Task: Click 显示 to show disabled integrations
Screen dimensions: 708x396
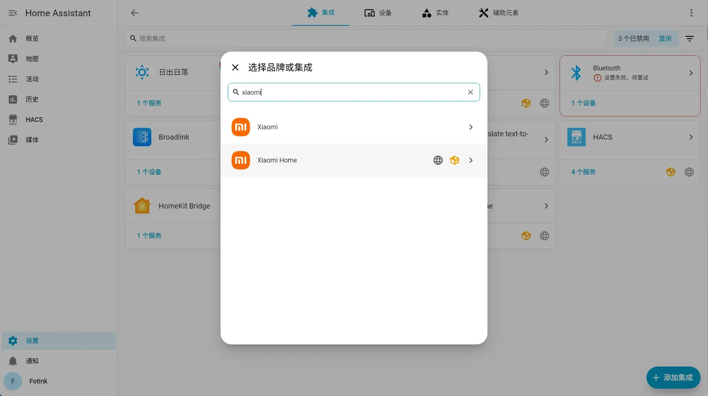Action: click(x=665, y=38)
